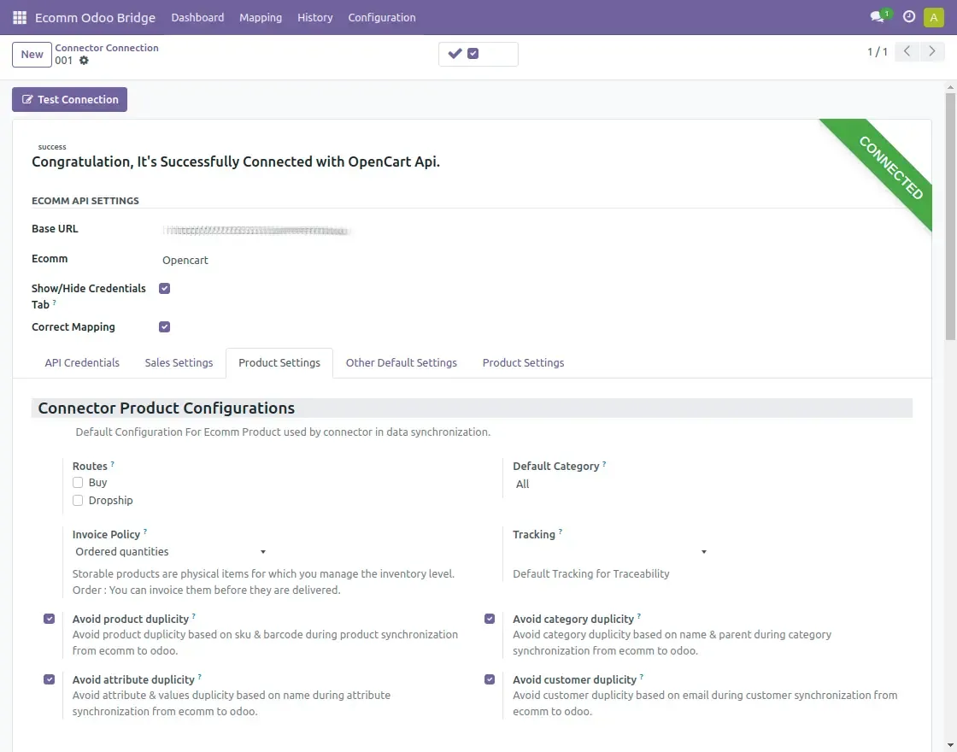Switch to the Sales Settings tab
This screenshot has width=957, height=752.
click(179, 362)
